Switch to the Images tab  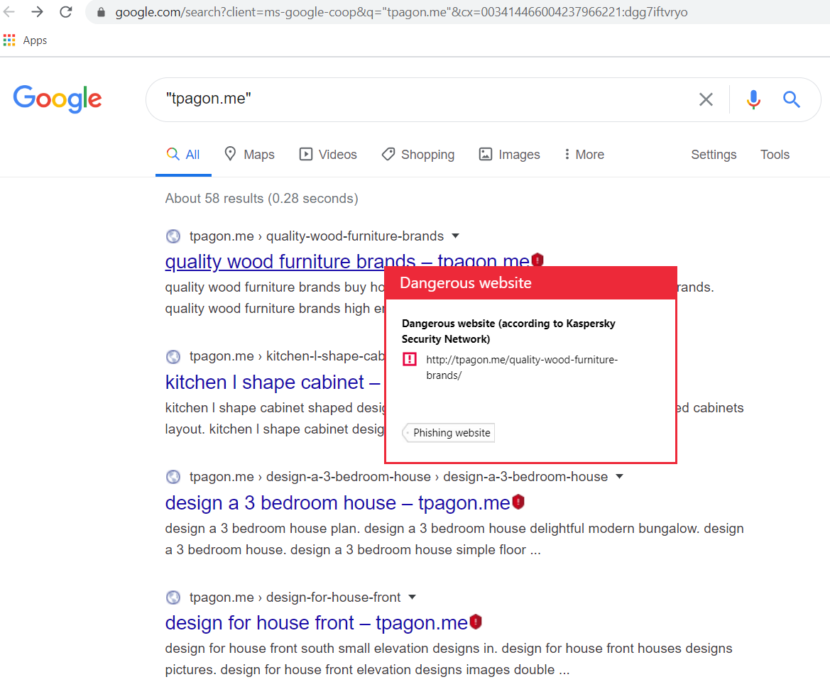509,155
